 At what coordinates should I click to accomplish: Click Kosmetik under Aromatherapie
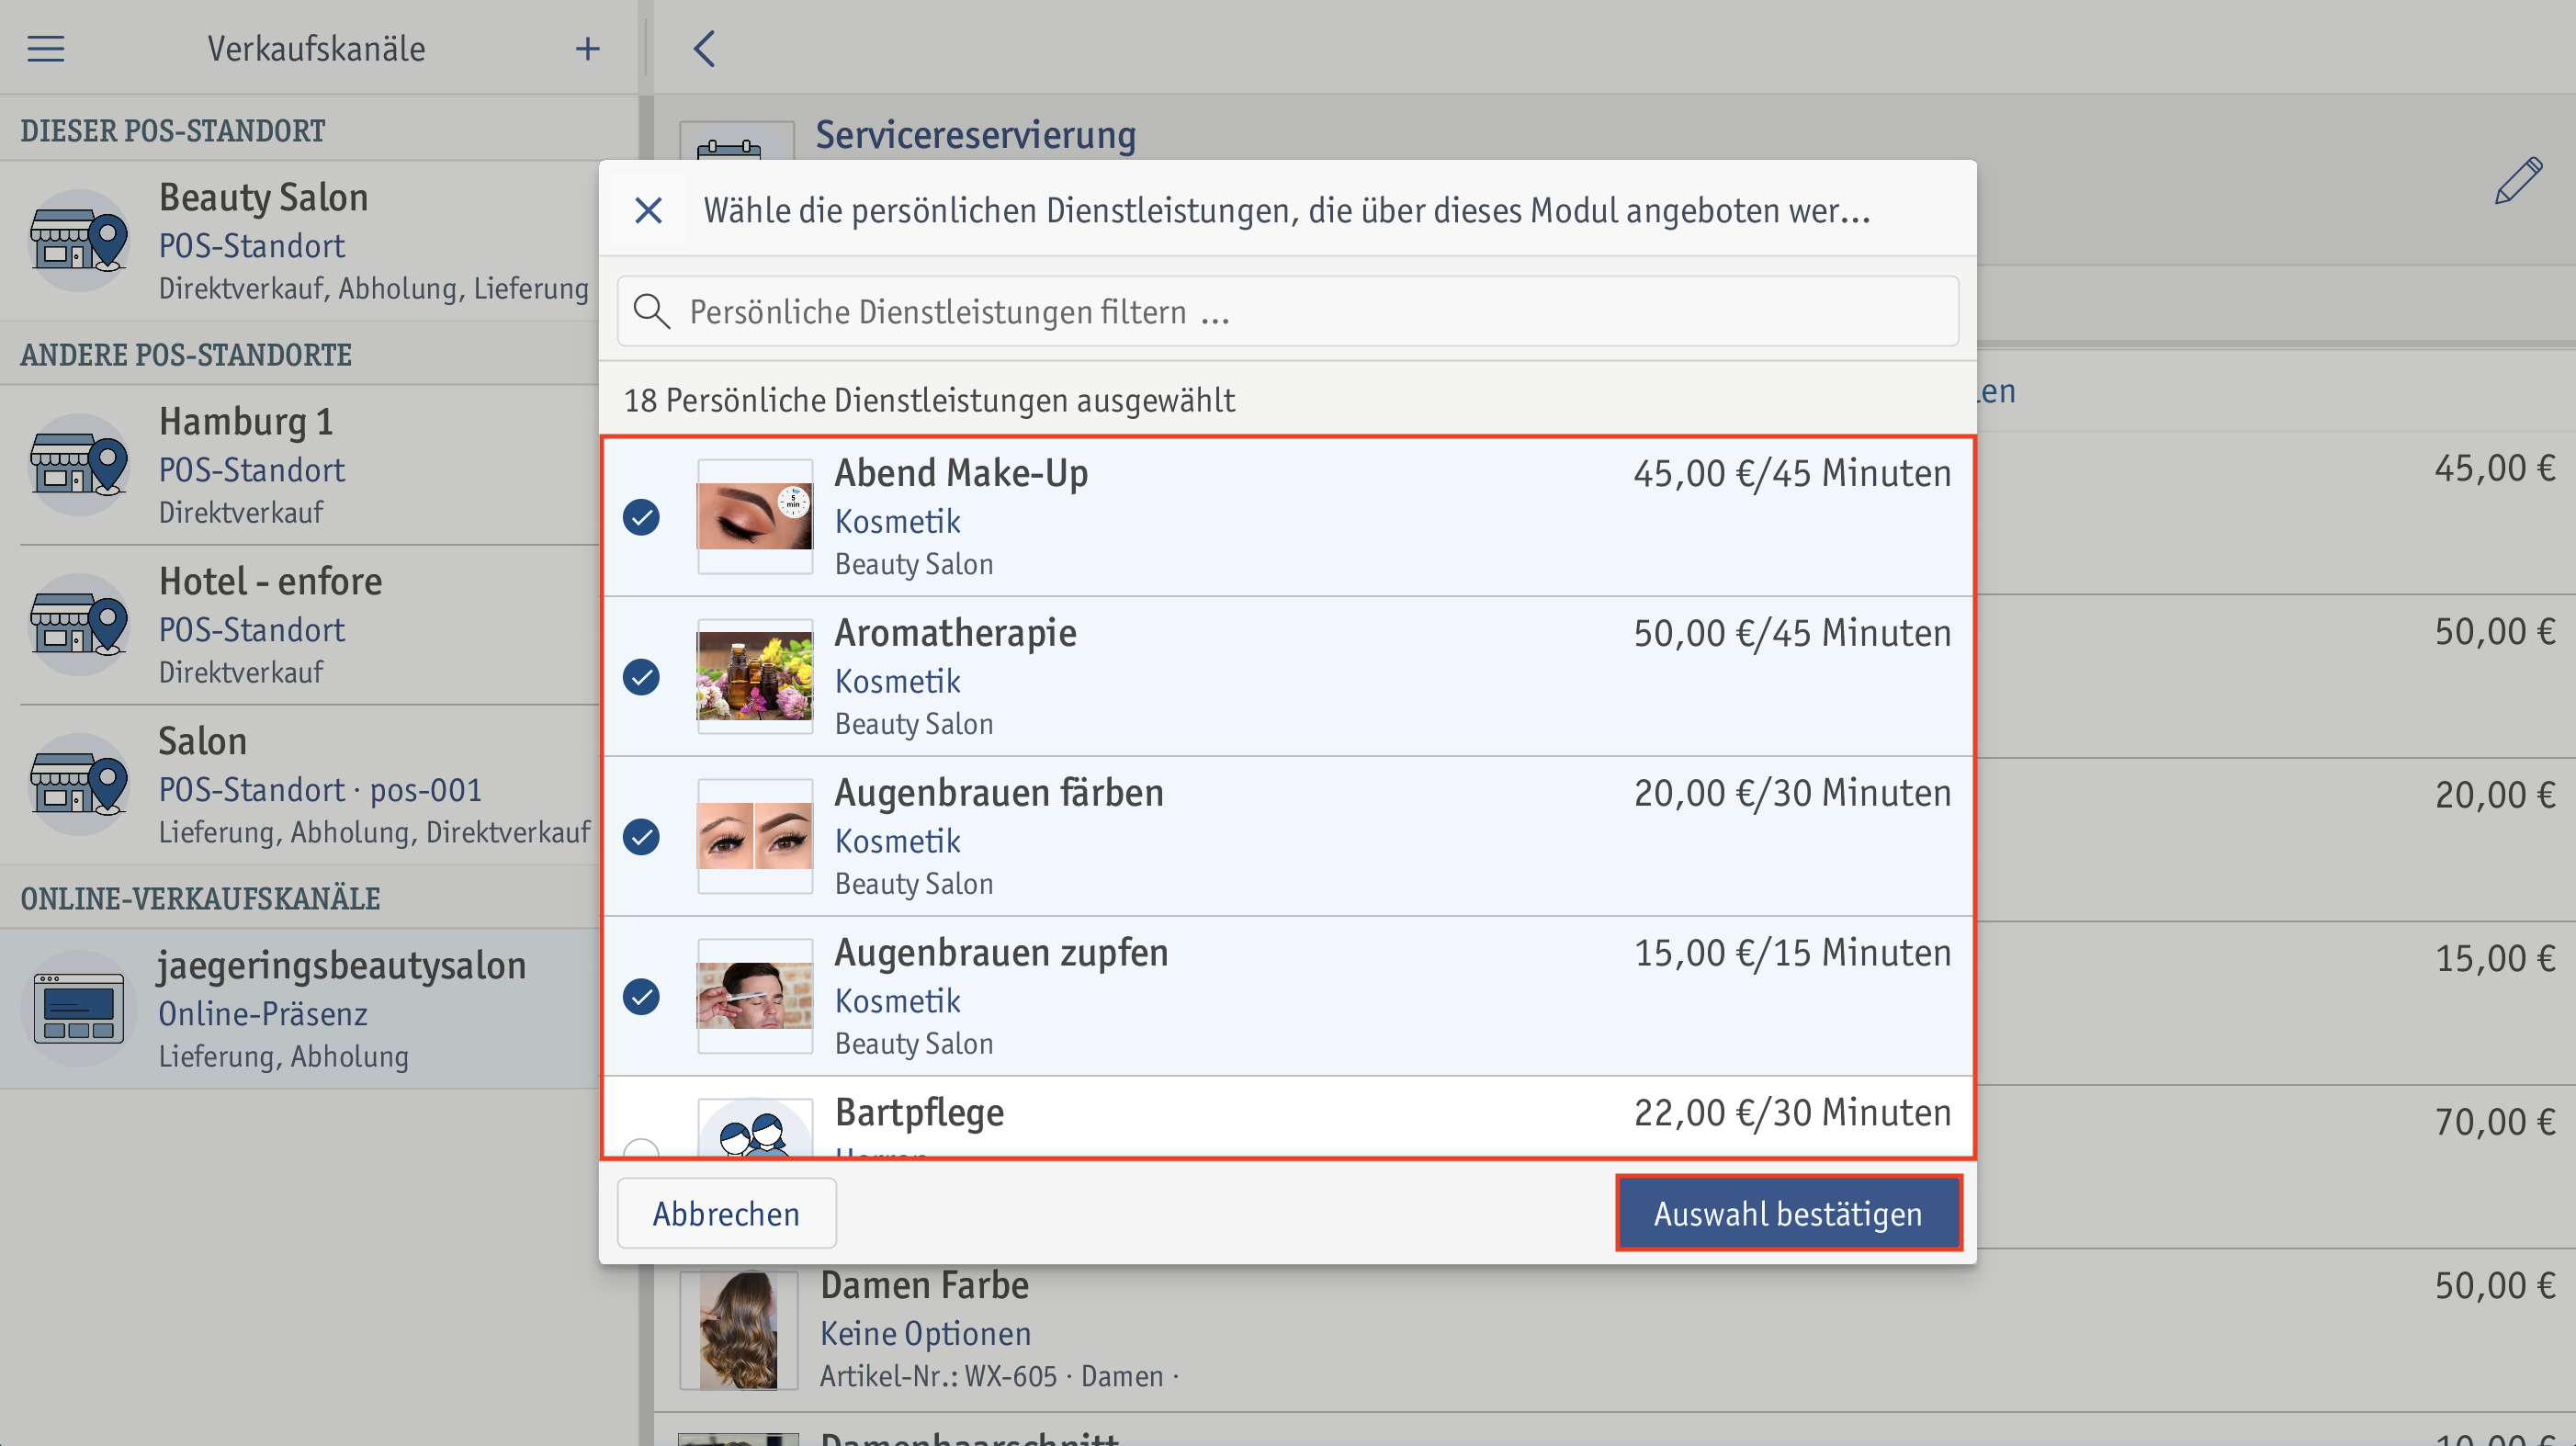(897, 681)
